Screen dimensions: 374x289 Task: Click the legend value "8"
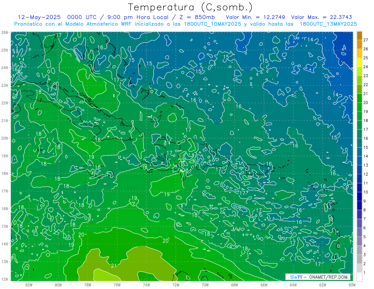[x=365, y=210]
